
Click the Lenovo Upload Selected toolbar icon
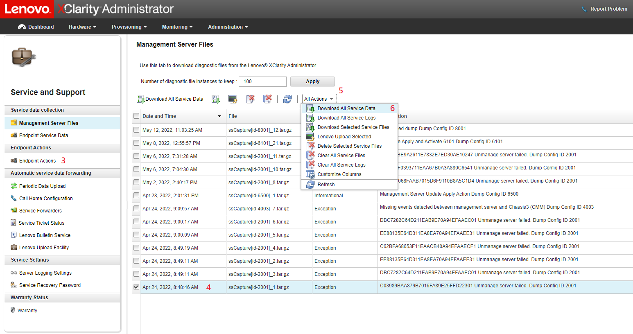point(233,99)
